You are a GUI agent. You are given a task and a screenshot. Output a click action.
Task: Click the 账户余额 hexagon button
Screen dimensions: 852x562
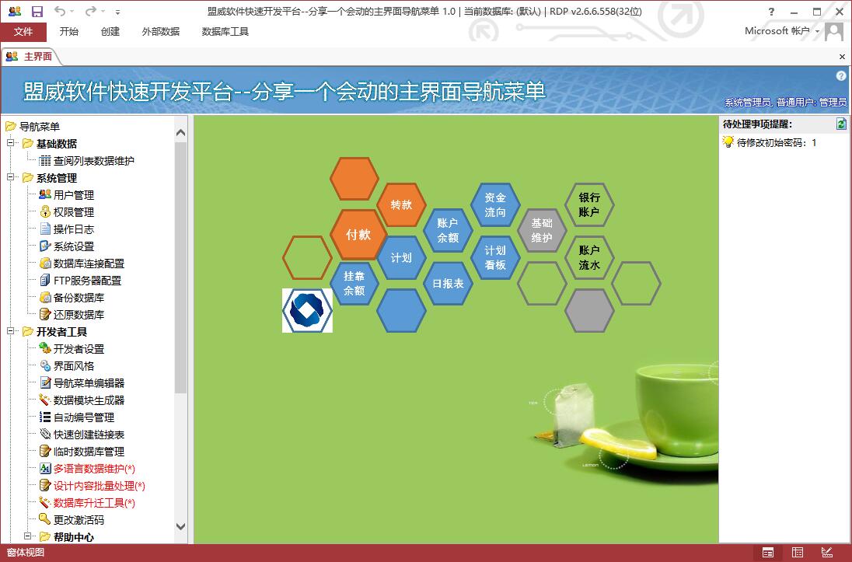448,230
